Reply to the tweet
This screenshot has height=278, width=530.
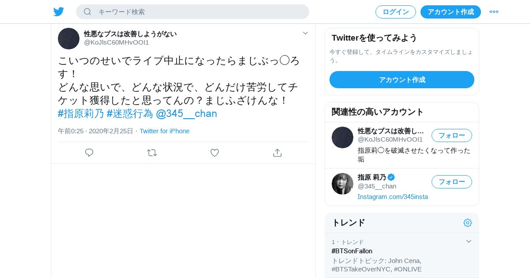click(89, 153)
